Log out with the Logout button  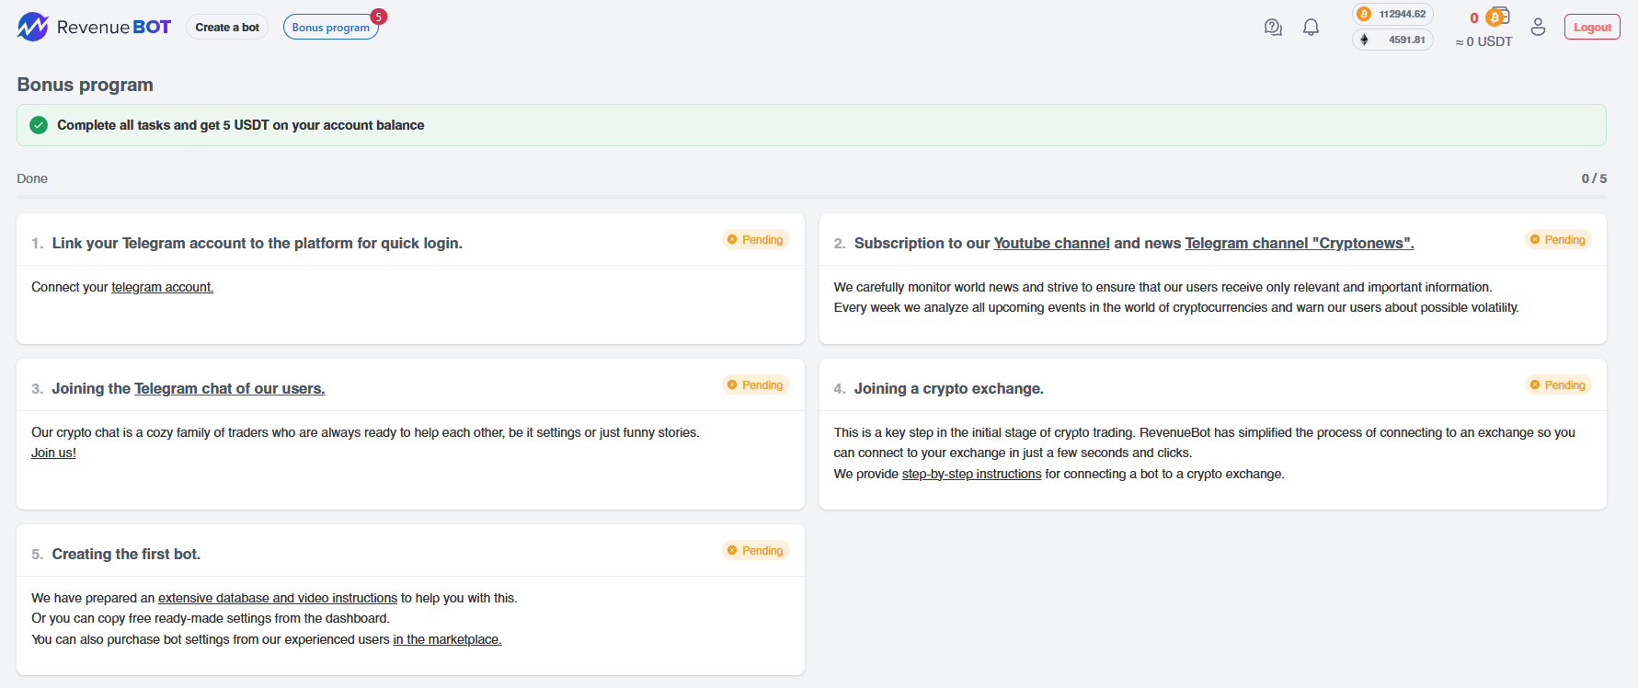(x=1592, y=28)
